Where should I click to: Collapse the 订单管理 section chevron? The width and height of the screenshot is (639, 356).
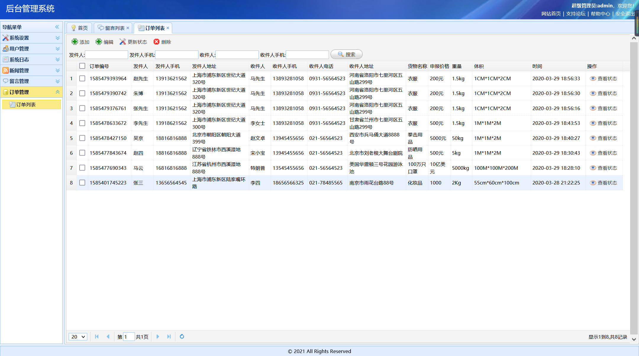(x=58, y=92)
